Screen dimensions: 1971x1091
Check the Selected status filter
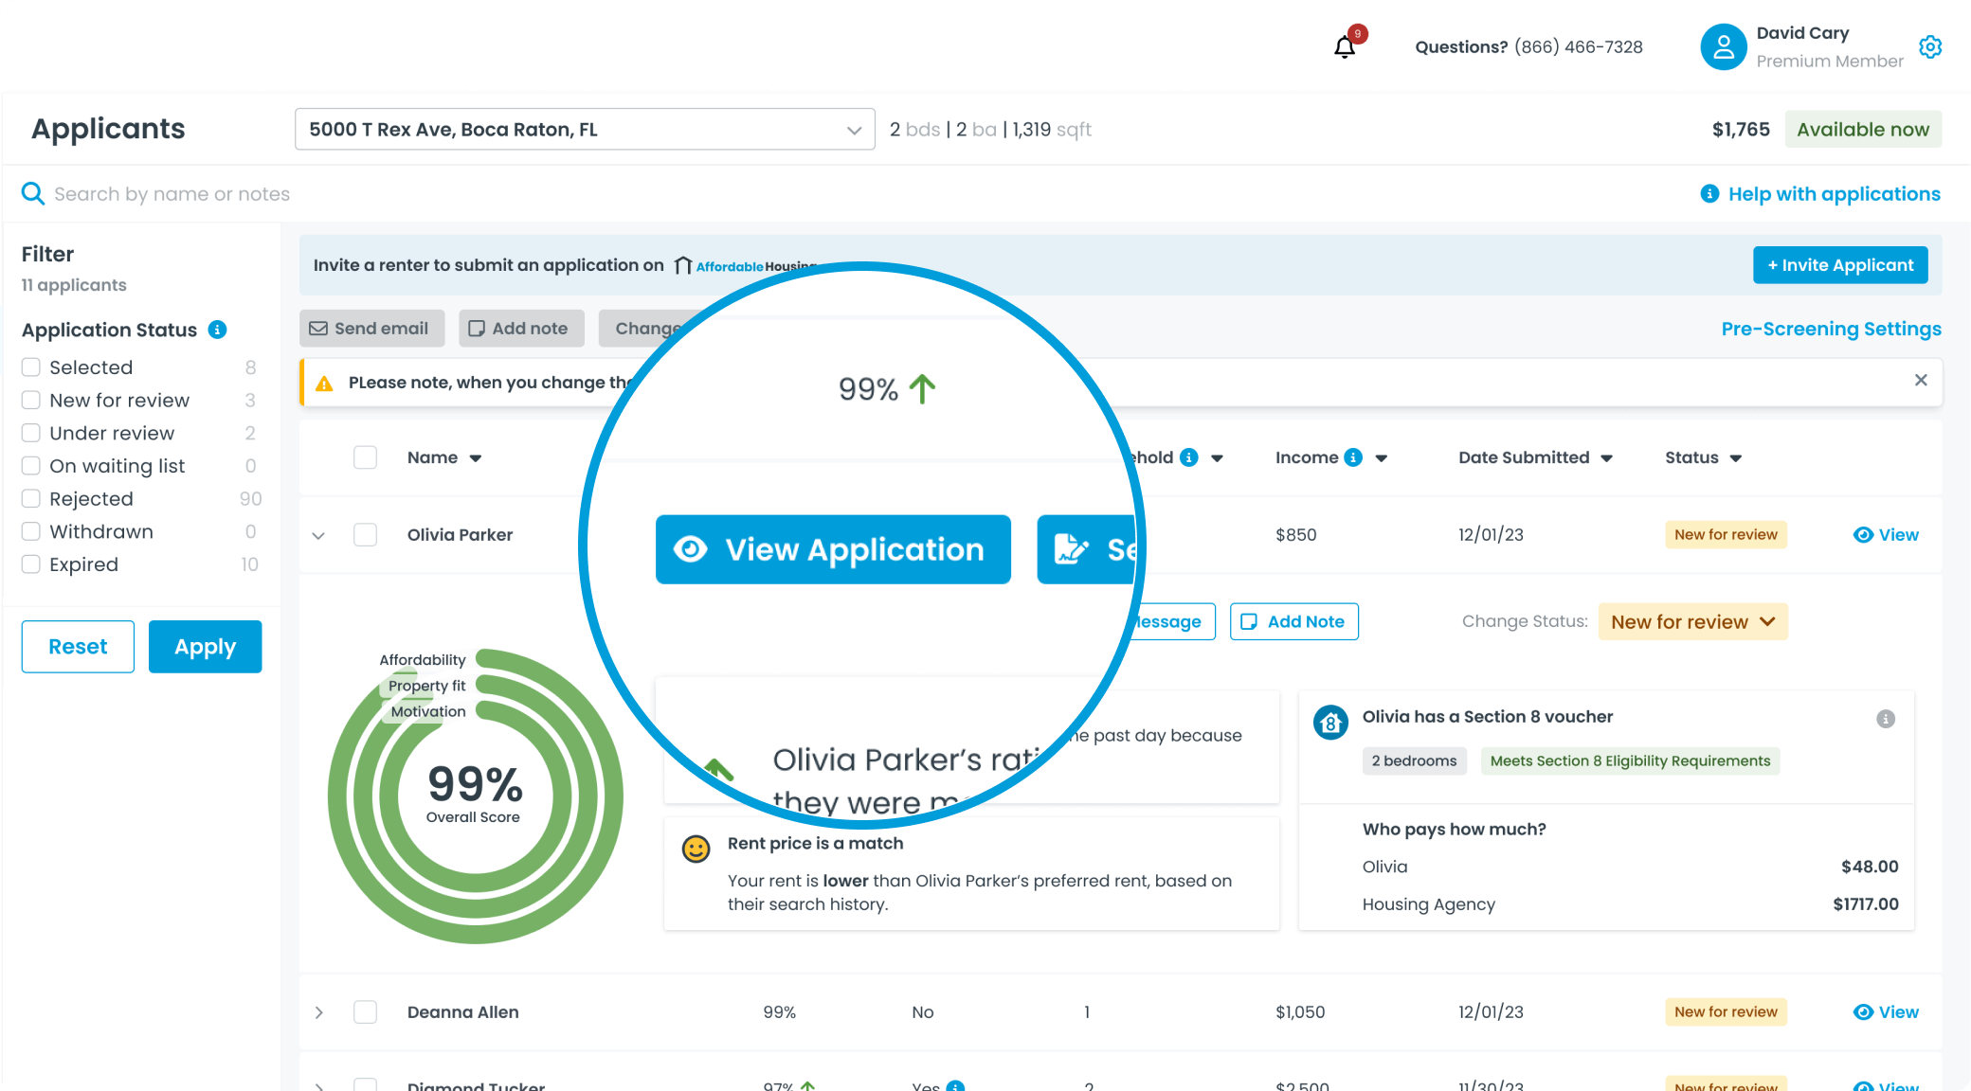[x=31, y=367]
